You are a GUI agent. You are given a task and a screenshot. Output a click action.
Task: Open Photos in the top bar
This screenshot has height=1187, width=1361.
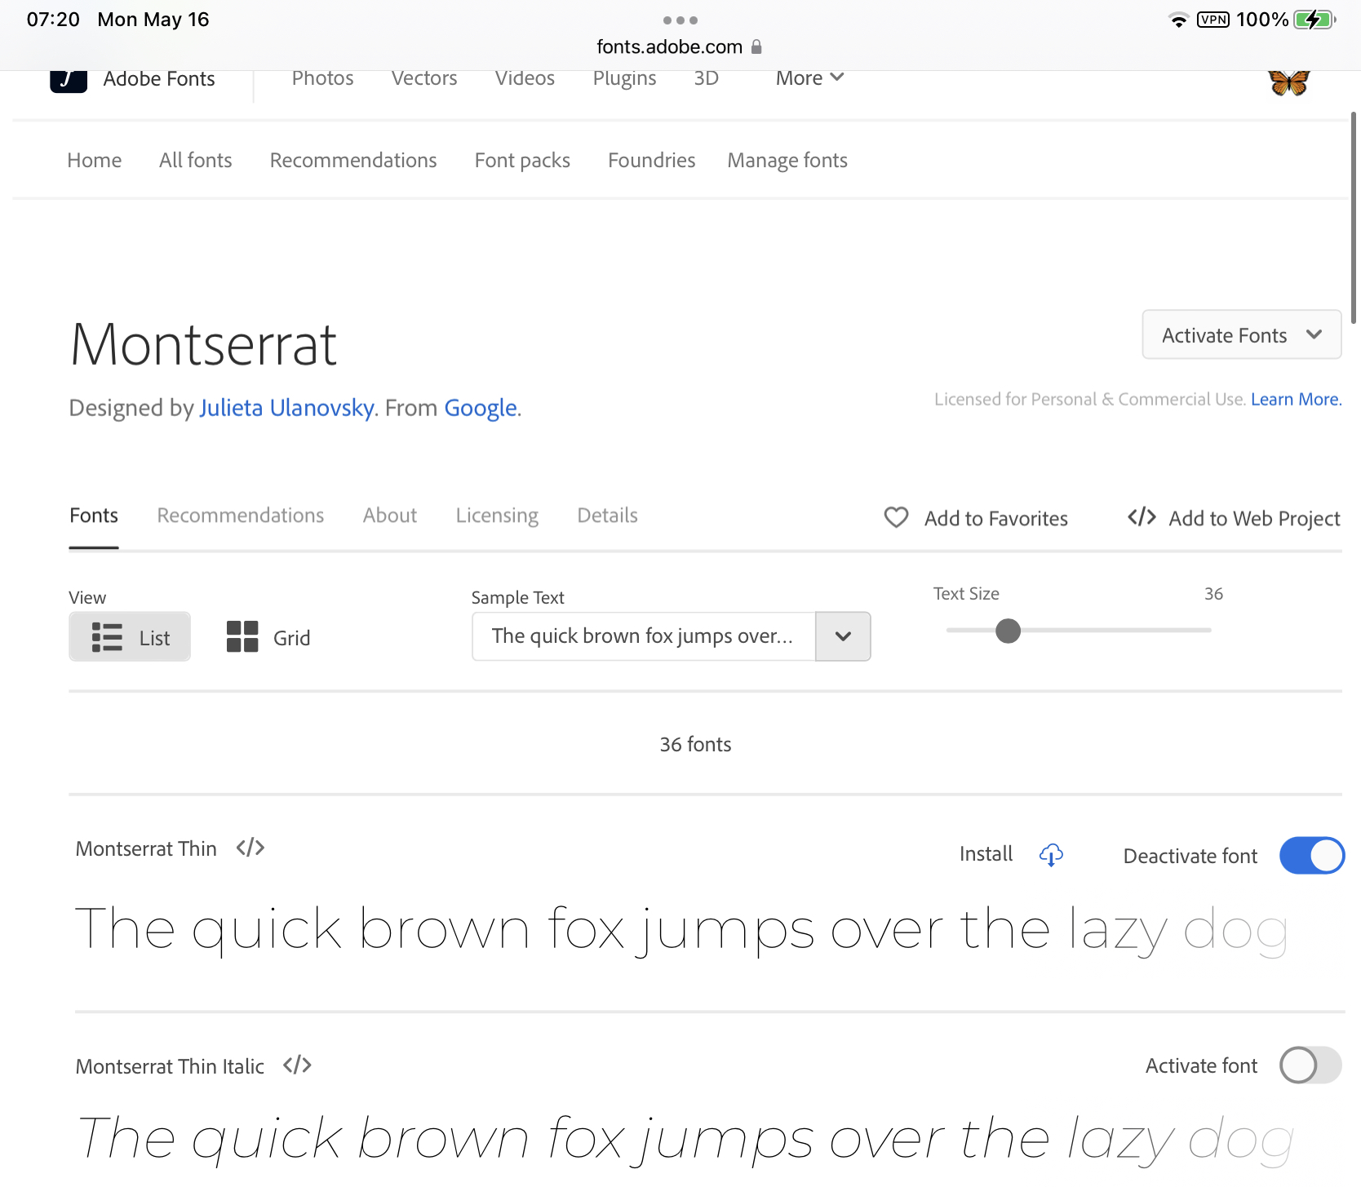tap(323, 78)
